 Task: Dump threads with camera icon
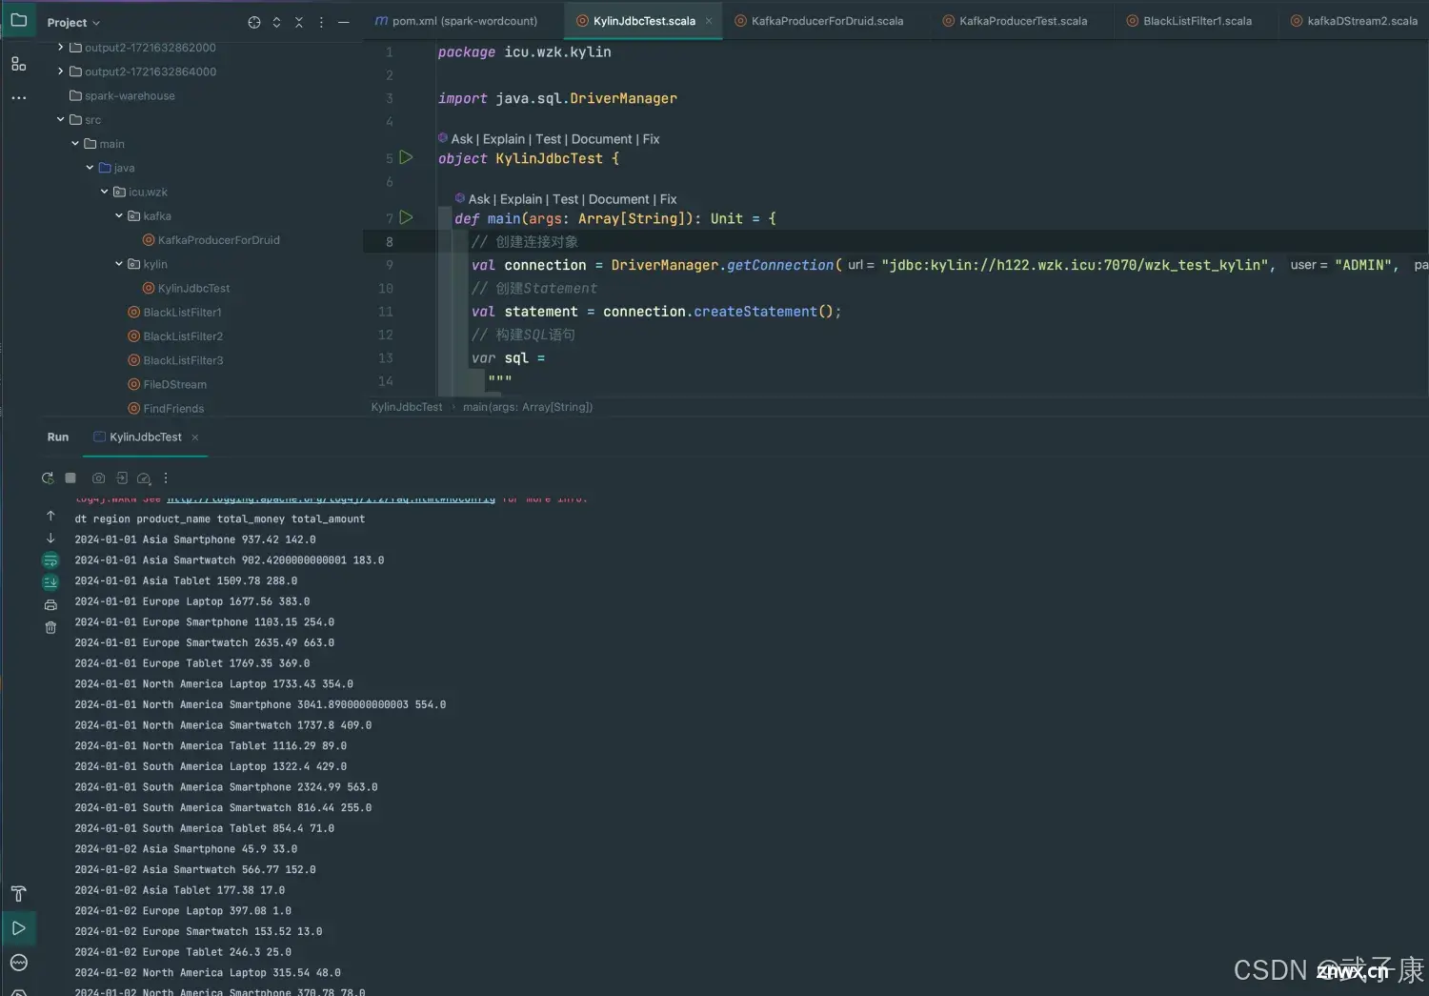98,478
